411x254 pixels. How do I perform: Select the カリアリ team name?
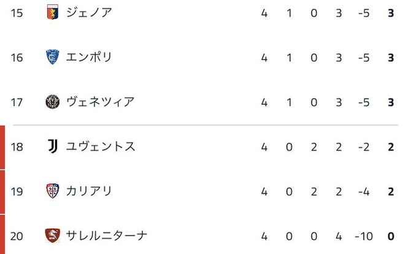[x=89, y=191]
